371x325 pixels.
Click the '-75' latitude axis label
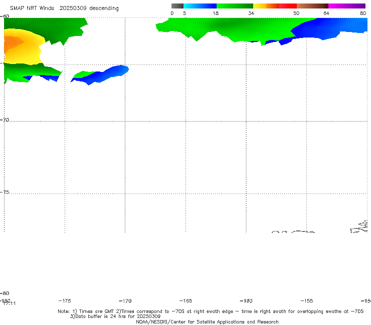[x=5, y=192]
